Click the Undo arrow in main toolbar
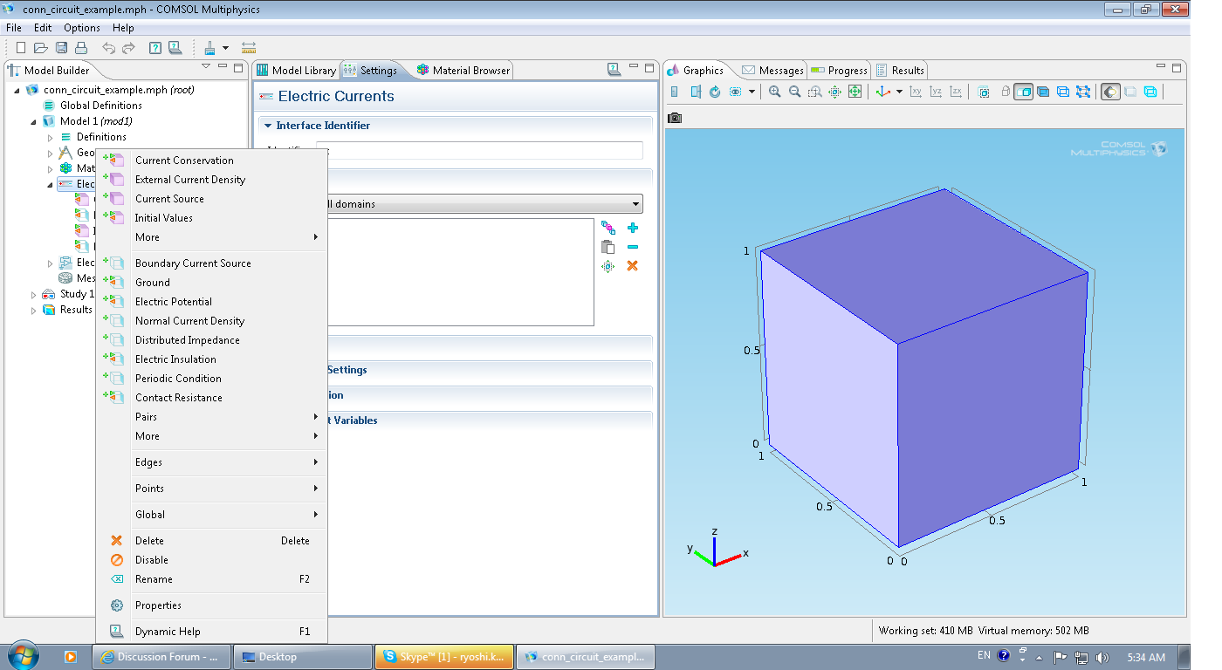This screenshot has width=1222, height=670. (108, 48)
